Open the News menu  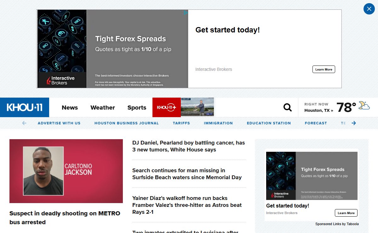[x=70, y=108]
